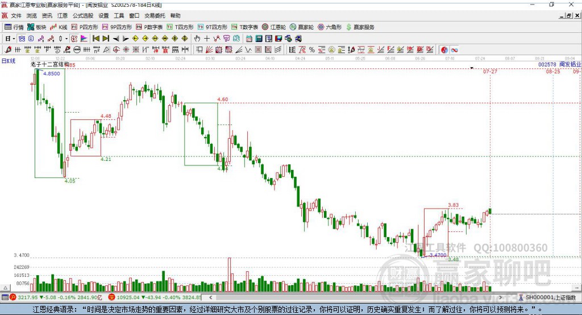Viewport: 582px width, 315px height.
Task: Open the T数字表 tool
Action: click(244, 27)
